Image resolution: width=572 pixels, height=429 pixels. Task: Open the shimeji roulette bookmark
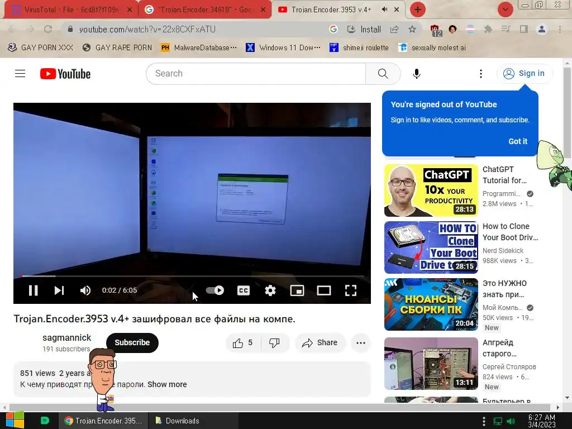click(x=359, y=48)
